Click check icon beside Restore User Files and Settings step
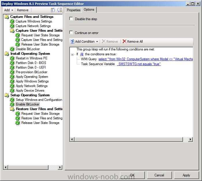Image resolution: width=202 pixels, height=181 pixels. [18, 118]
